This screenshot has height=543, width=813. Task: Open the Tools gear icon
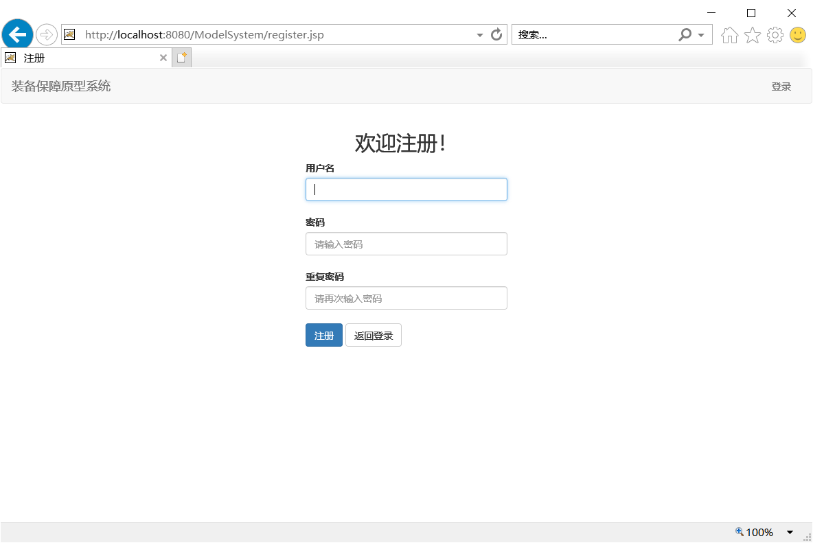click(x=775, y=34)
